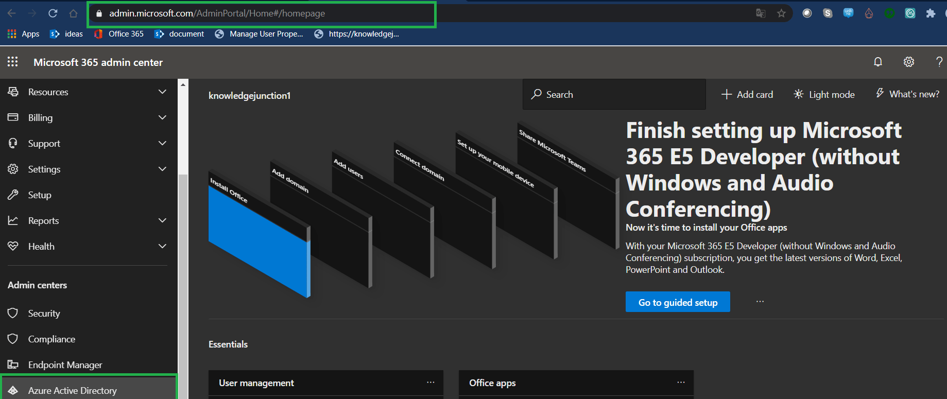Open the Endpoint Manager admin center
The width and height of the screenshot is (947, 399).
89,365
